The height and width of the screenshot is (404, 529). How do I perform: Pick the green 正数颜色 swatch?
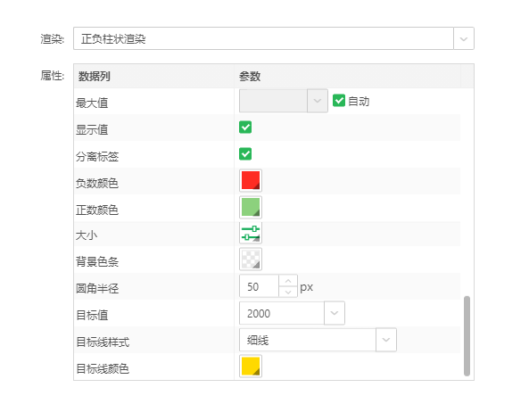point(251,207)
